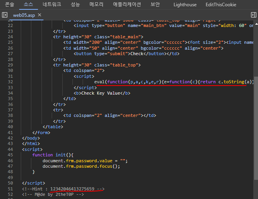Click the name="main_btn" attribute text
258x199 pixels.
[147, 25]
